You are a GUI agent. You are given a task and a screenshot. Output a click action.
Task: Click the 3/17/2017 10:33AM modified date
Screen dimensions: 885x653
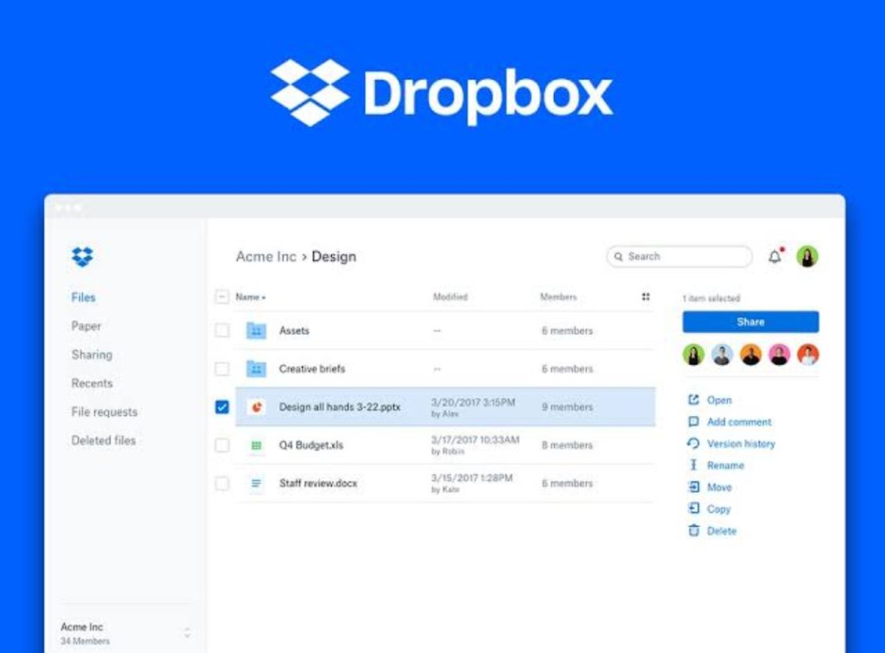(475, 439)
